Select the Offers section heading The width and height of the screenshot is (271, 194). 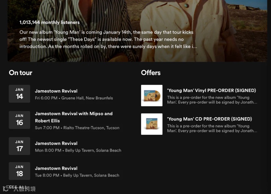click(x=151, y=73)
